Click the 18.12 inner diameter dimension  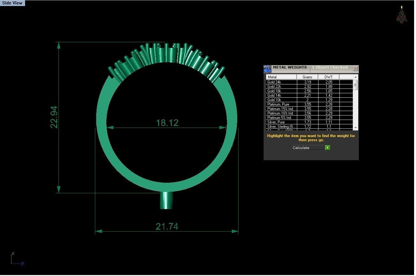click(x=167, y=123)
